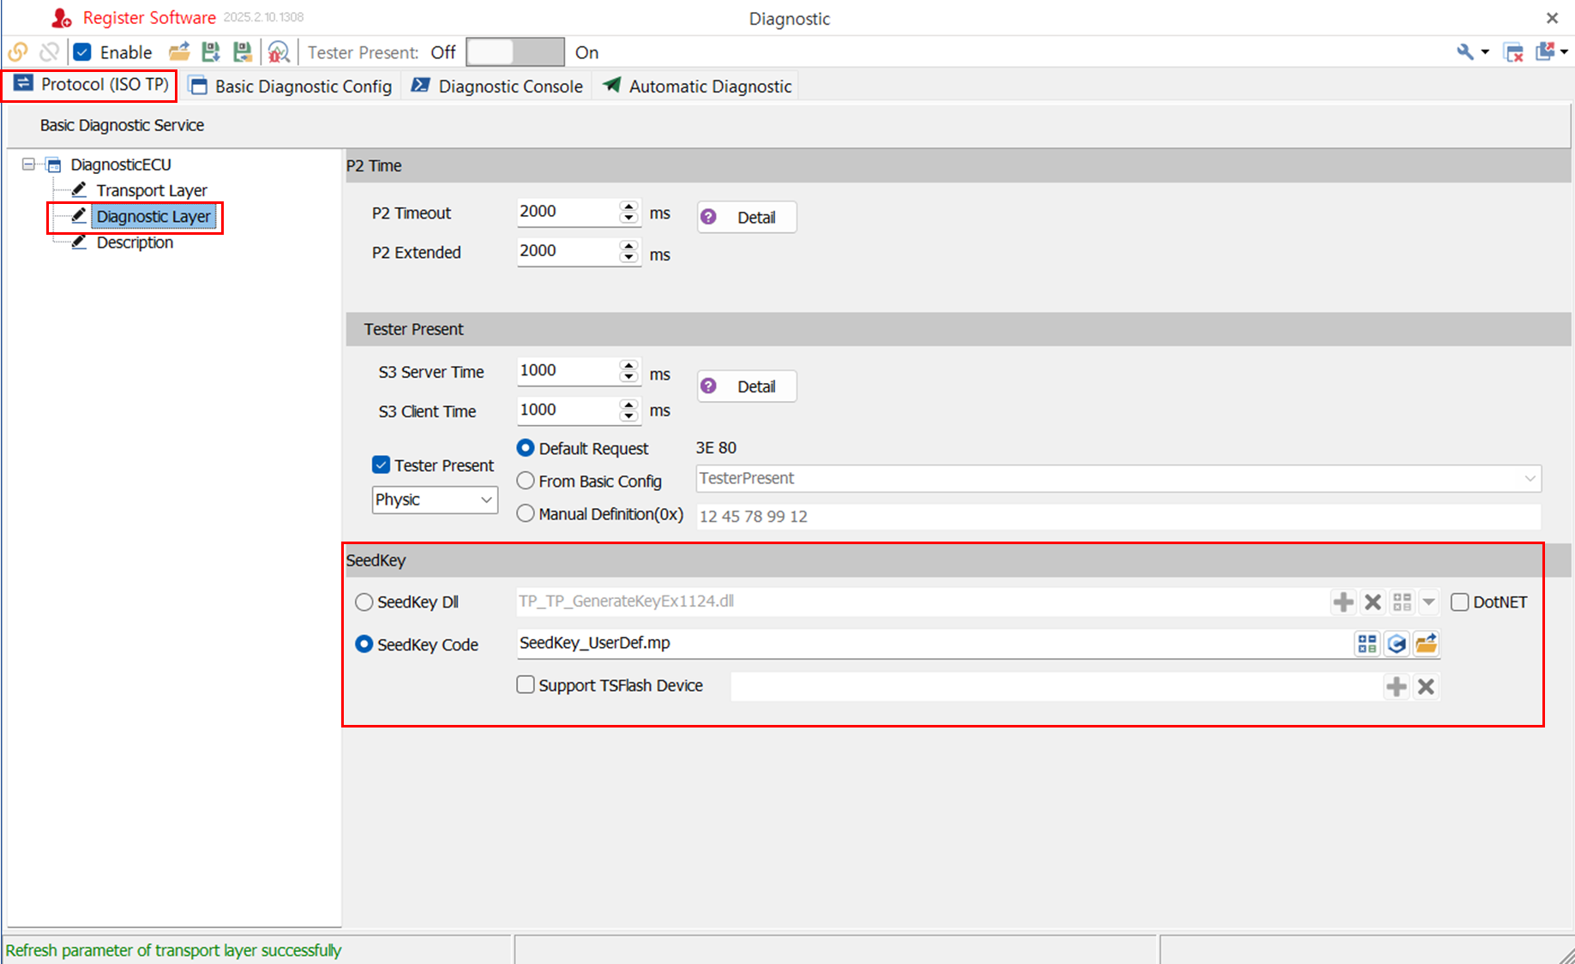The image size is (1575, 964).
Task: Open the TesterPresent combo box
Action: 1119,478
